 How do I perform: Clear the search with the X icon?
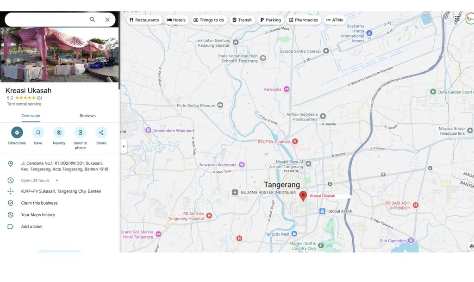[107, 19]
